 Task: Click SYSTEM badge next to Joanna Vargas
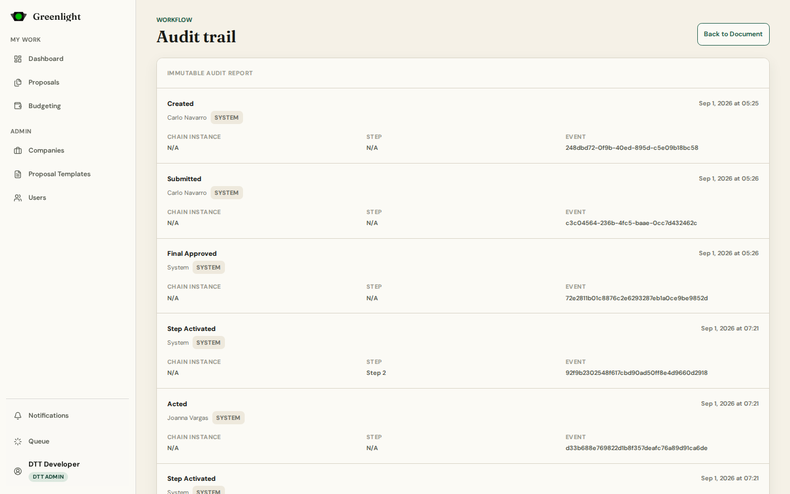click(228, 418)
